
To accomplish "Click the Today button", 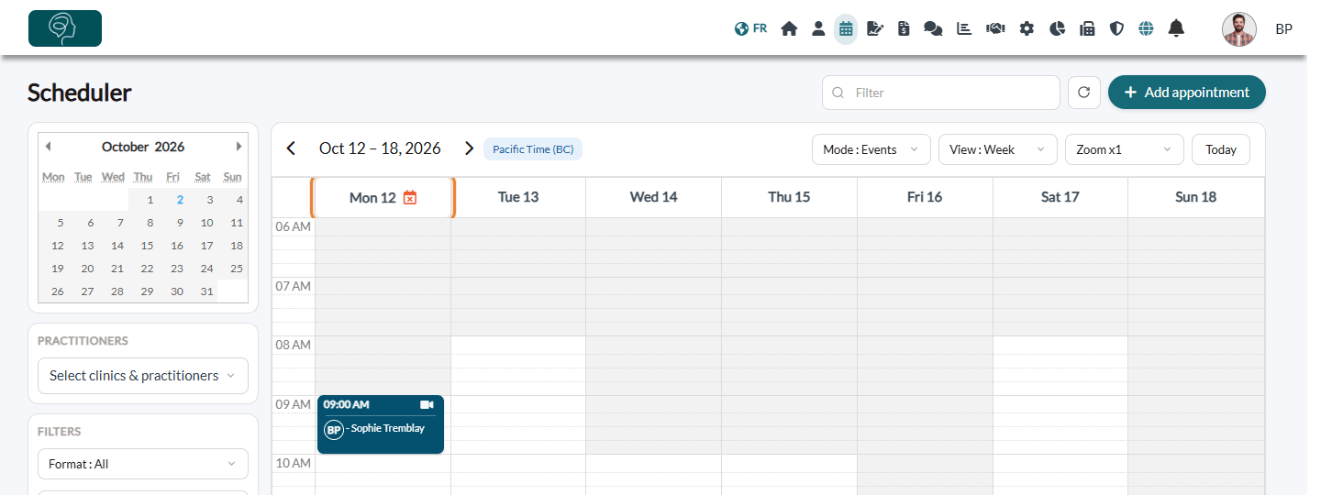I will click(1221, 149).
